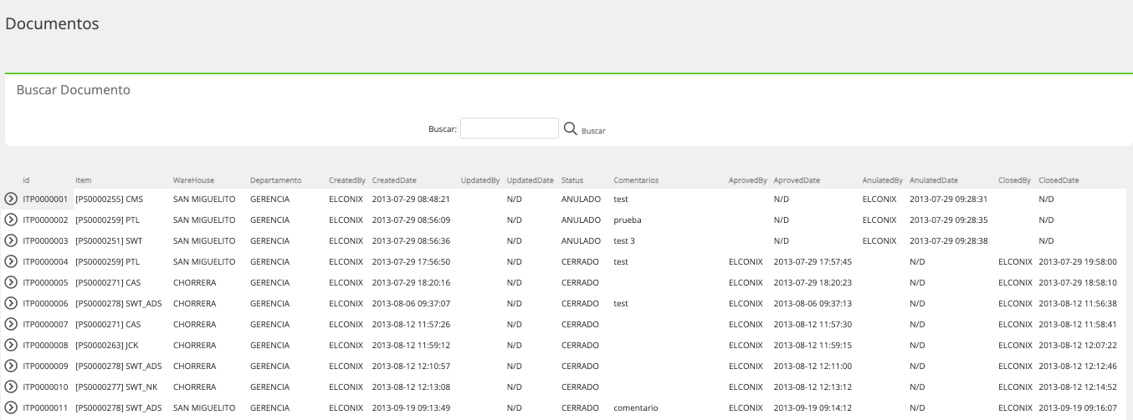Expand details for document ITP0000007

(11, 324)
